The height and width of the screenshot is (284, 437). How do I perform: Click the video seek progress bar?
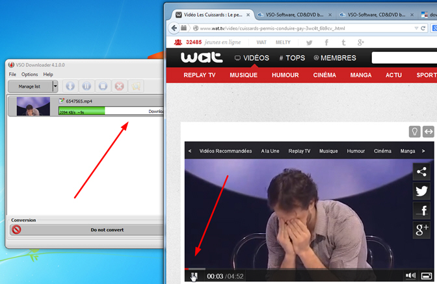point(309,268)
